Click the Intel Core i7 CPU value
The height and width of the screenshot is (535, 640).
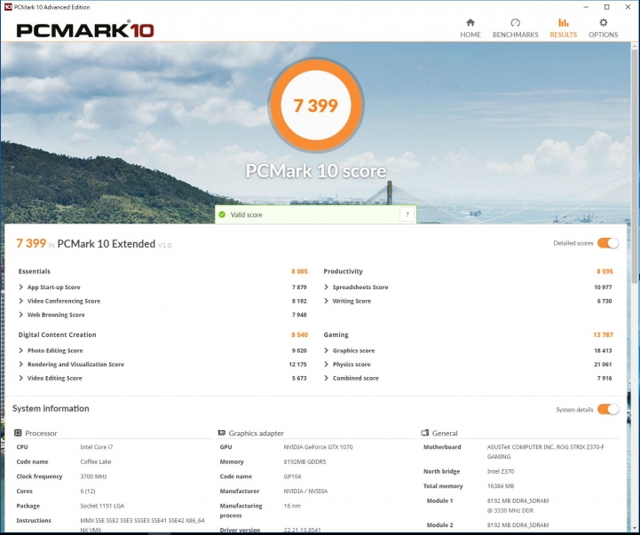coord(97,447)
